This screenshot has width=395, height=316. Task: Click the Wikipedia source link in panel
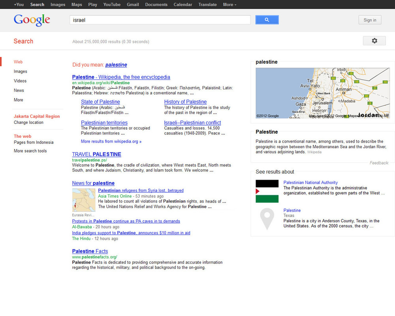314,152
